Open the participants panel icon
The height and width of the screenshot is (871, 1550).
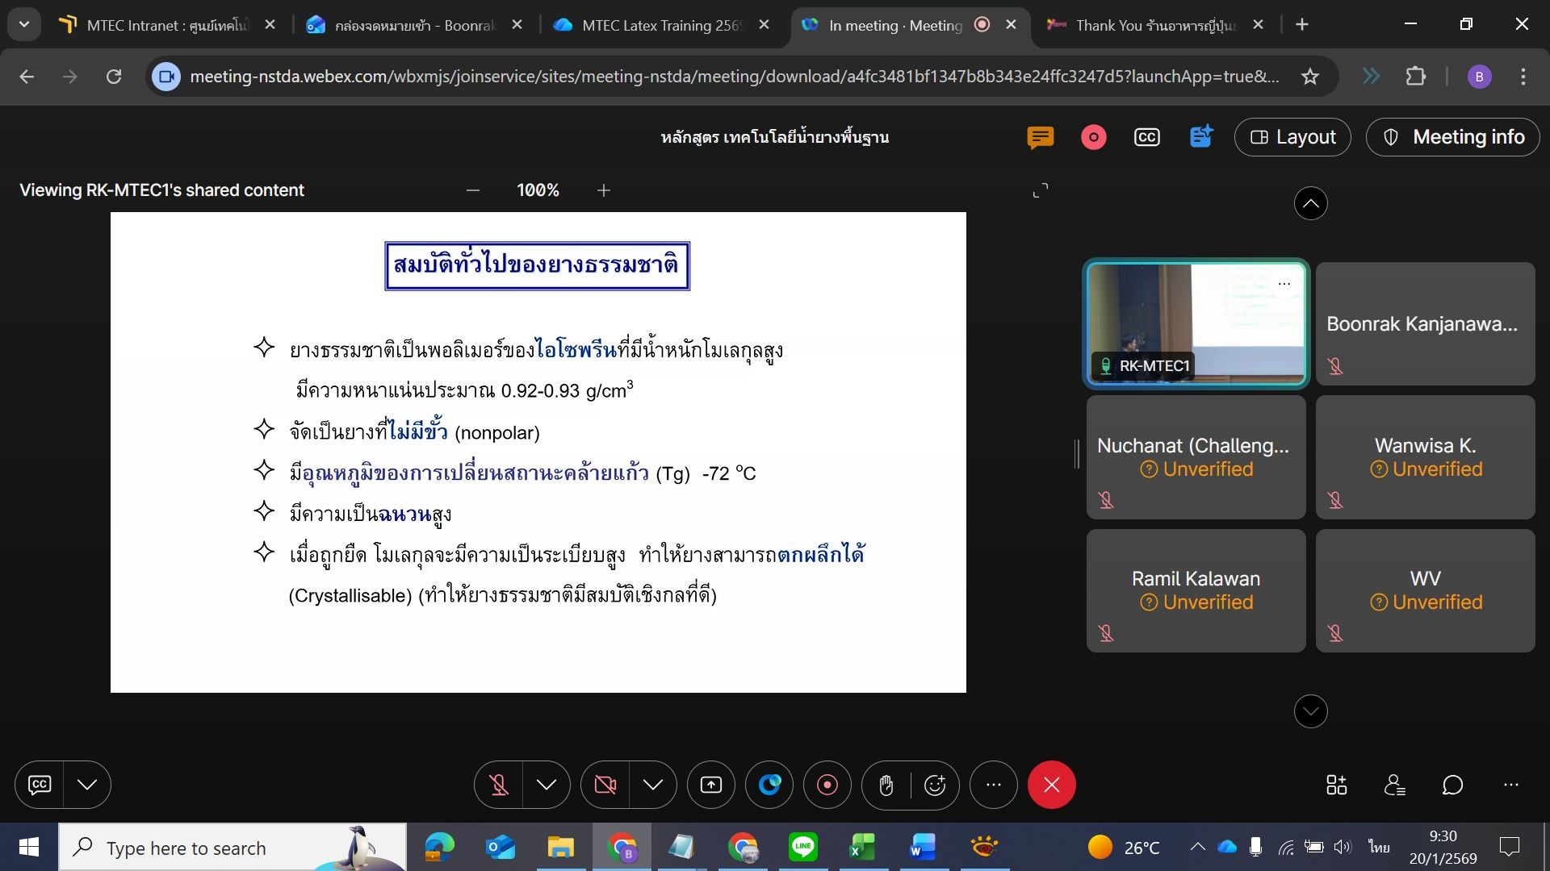(1394, 785)
